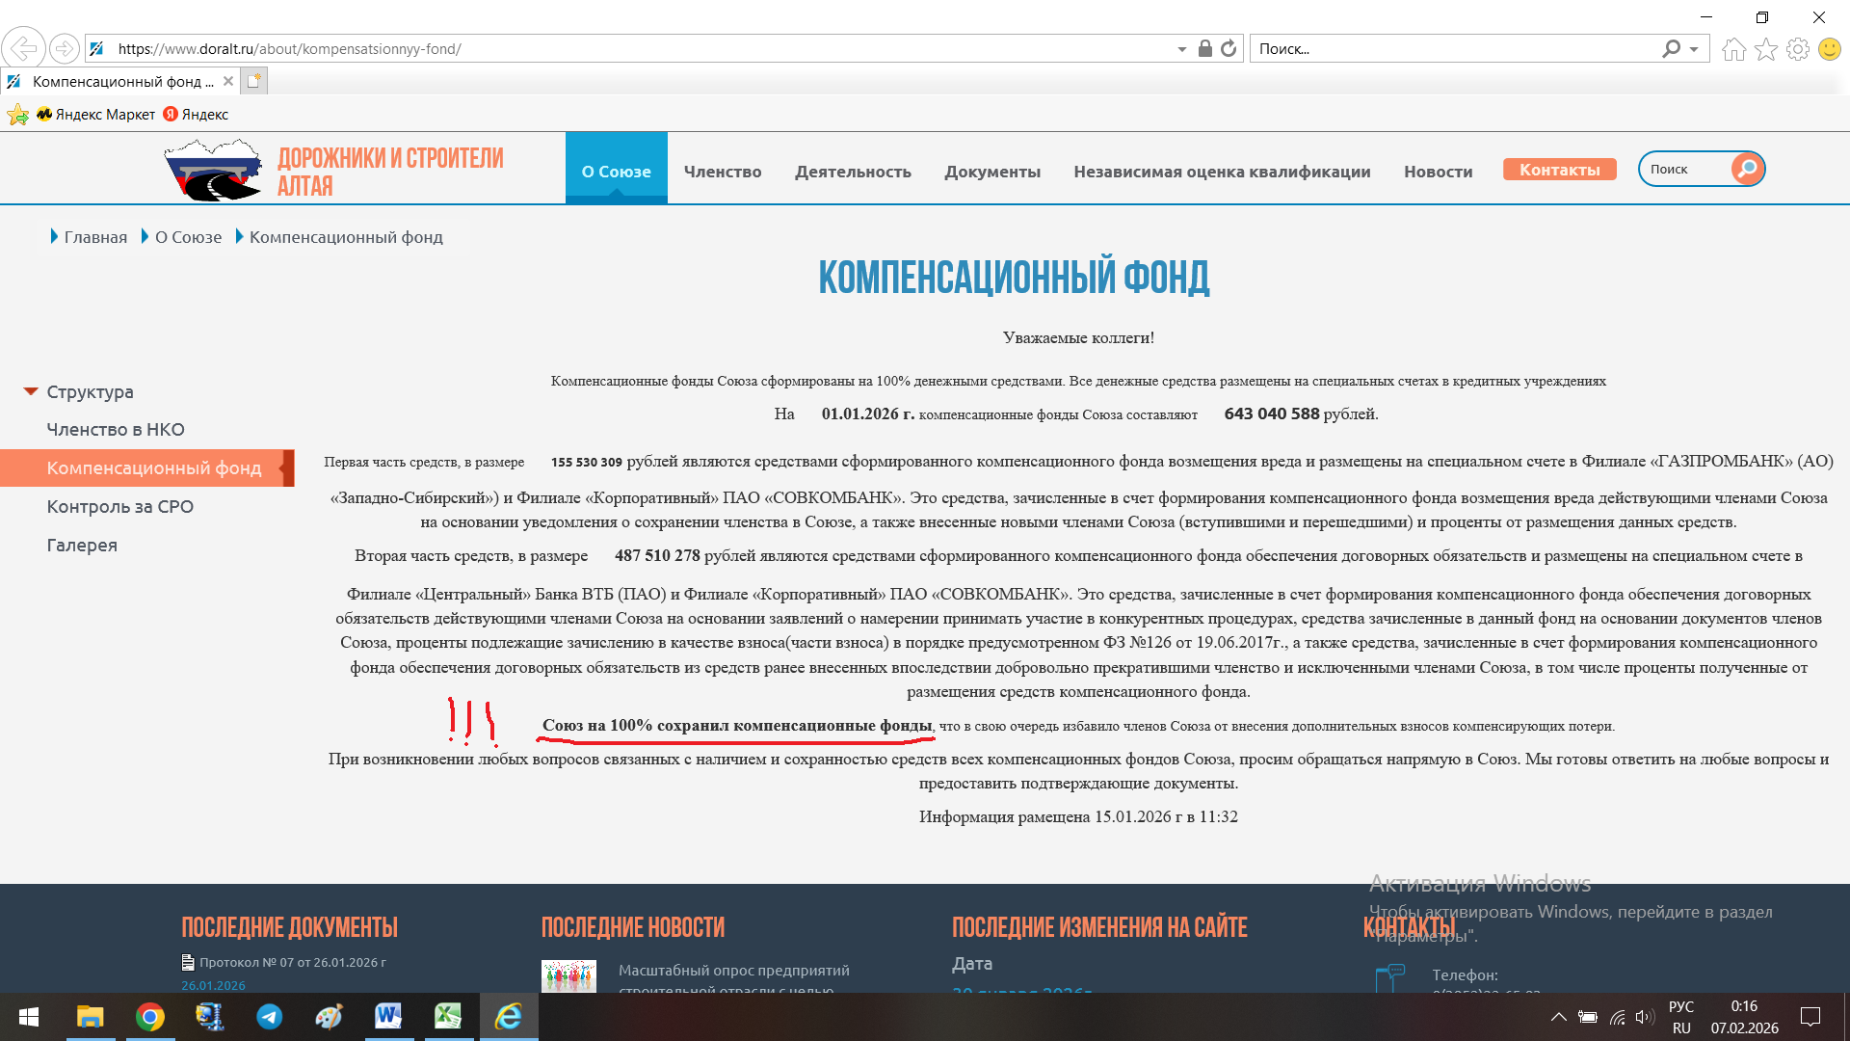Open browser Home icon

(1733, 49)
